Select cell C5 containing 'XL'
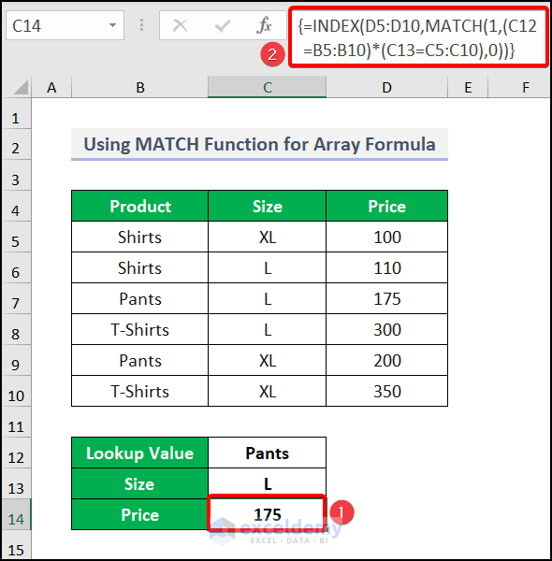This screenshot has height=561, width=552. [267, 237]
